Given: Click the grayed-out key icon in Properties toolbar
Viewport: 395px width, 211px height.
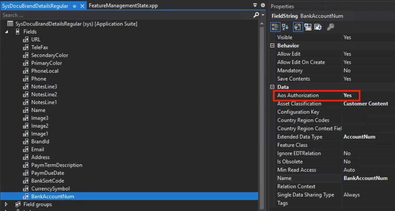Looking at the screenshot, I should point(330,27).
